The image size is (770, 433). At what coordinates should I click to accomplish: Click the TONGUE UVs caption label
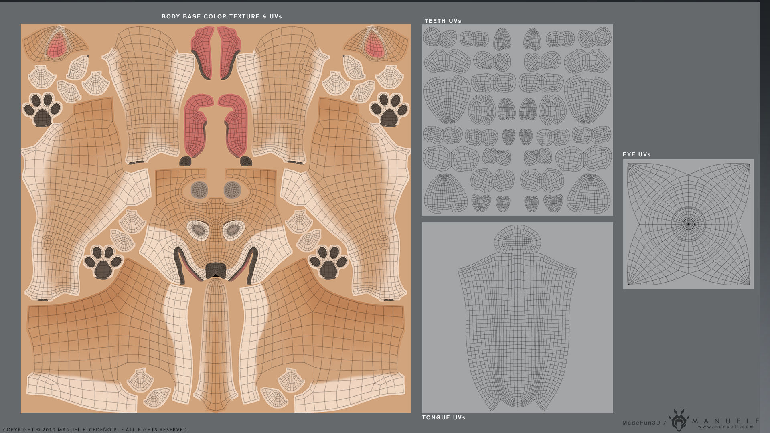point(444,417)
